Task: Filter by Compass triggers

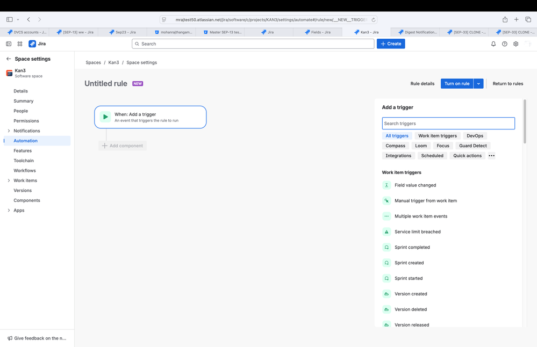Action: pos(395,146)
